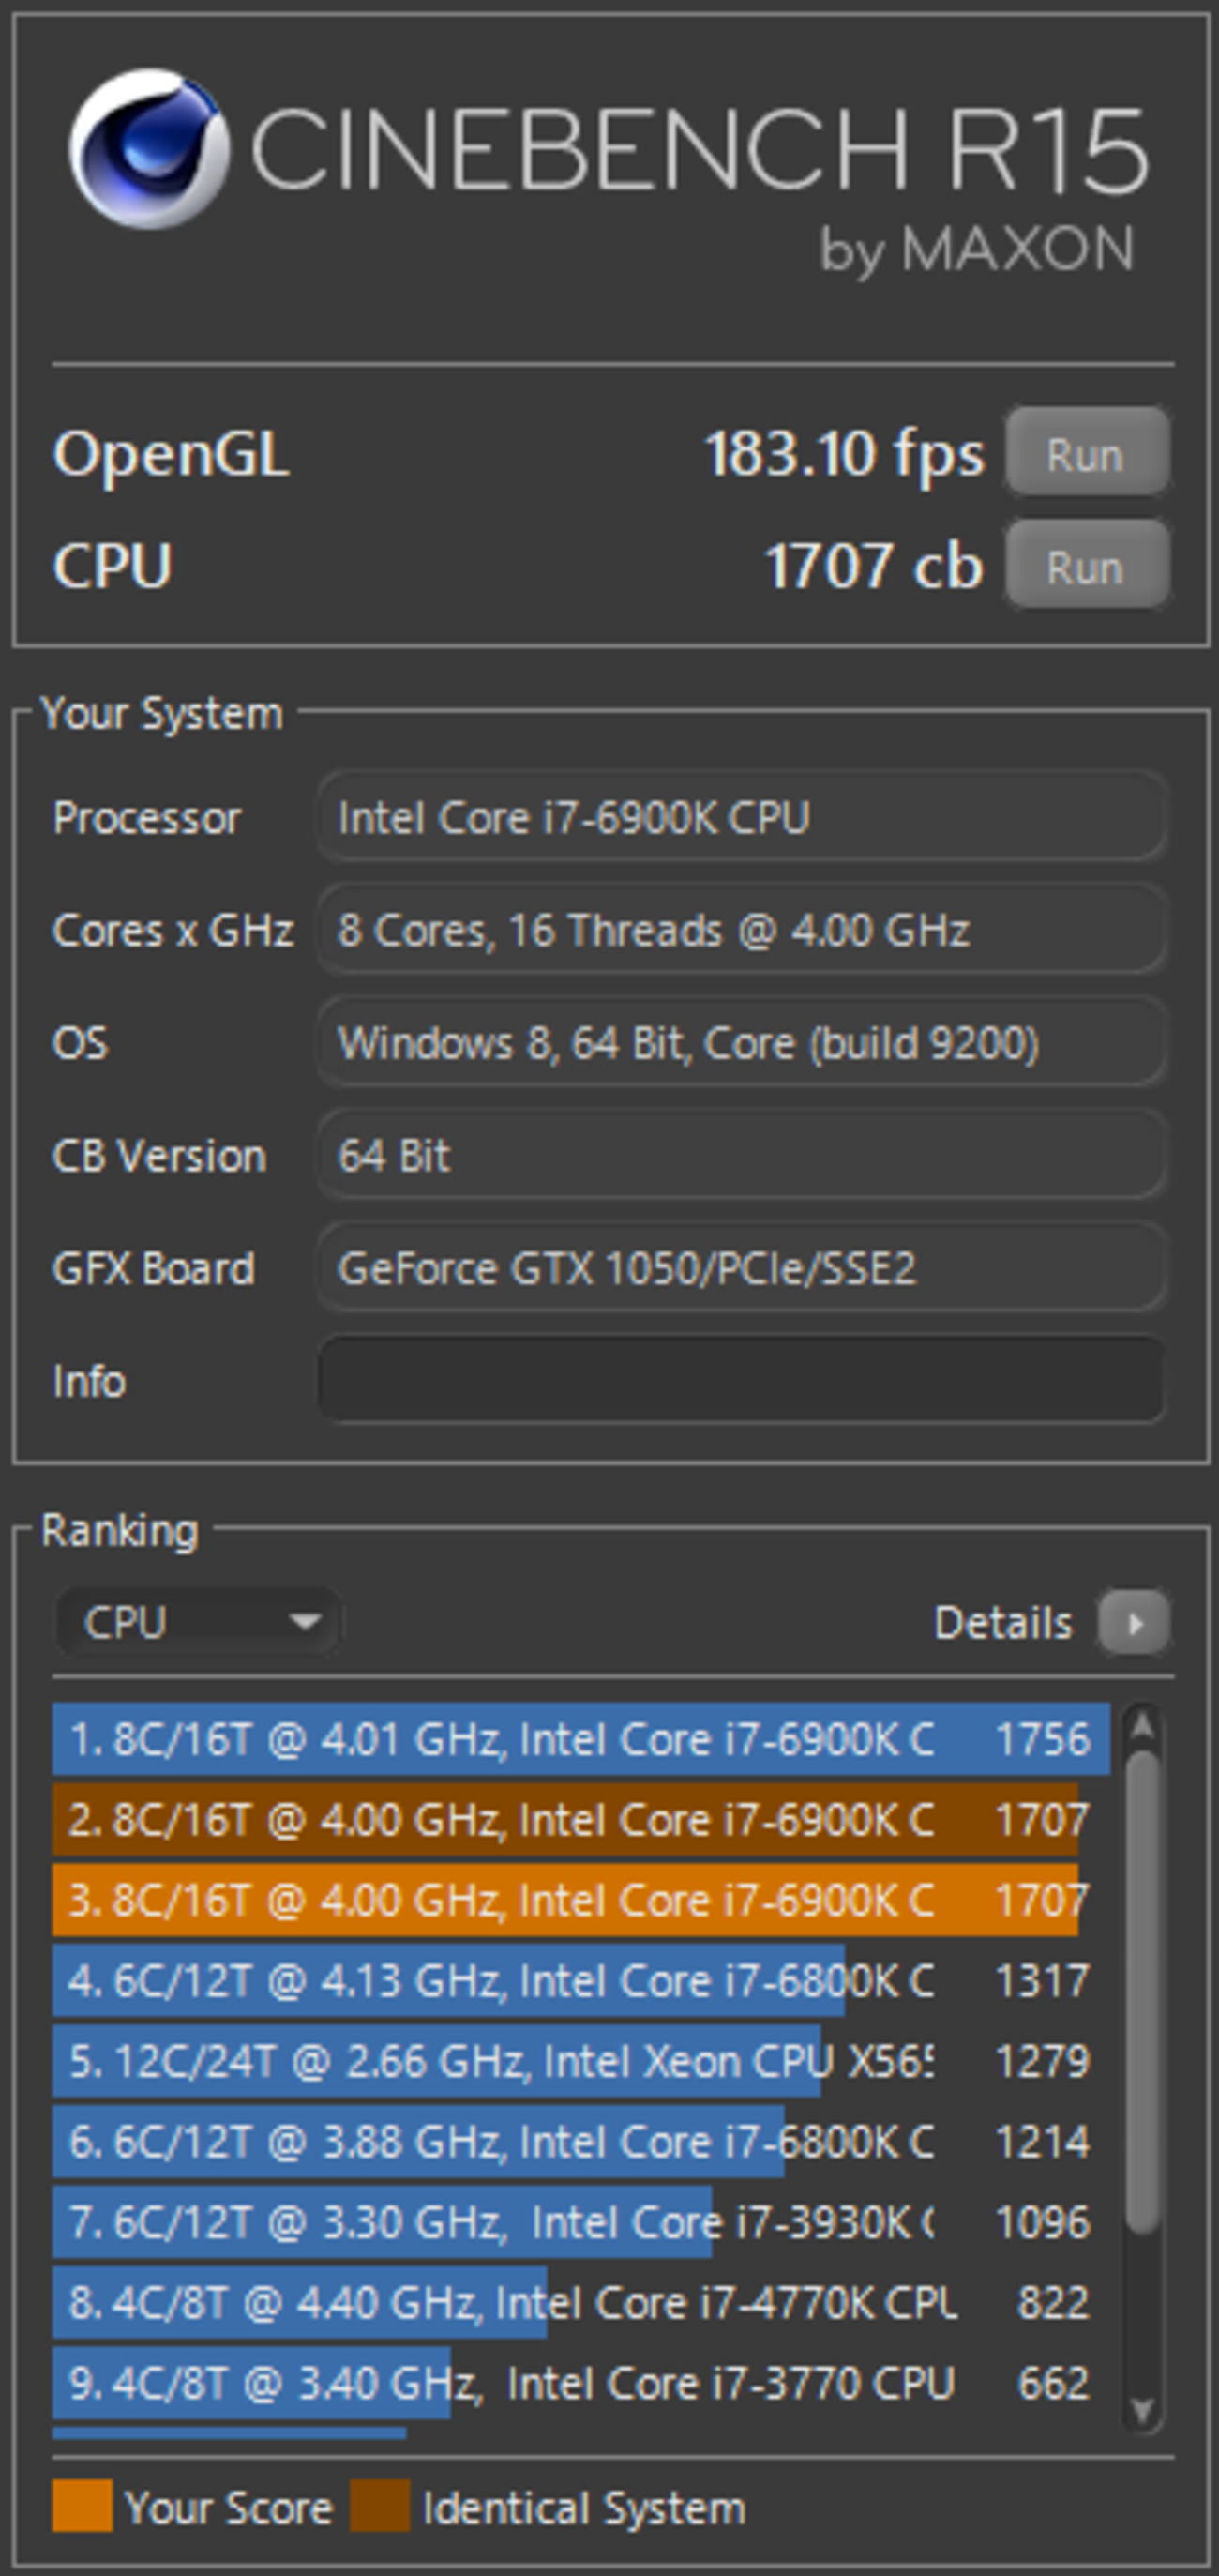Run the OpenGL benchmark
Screen dimensions: 1219x2576
pos(1087,453)
